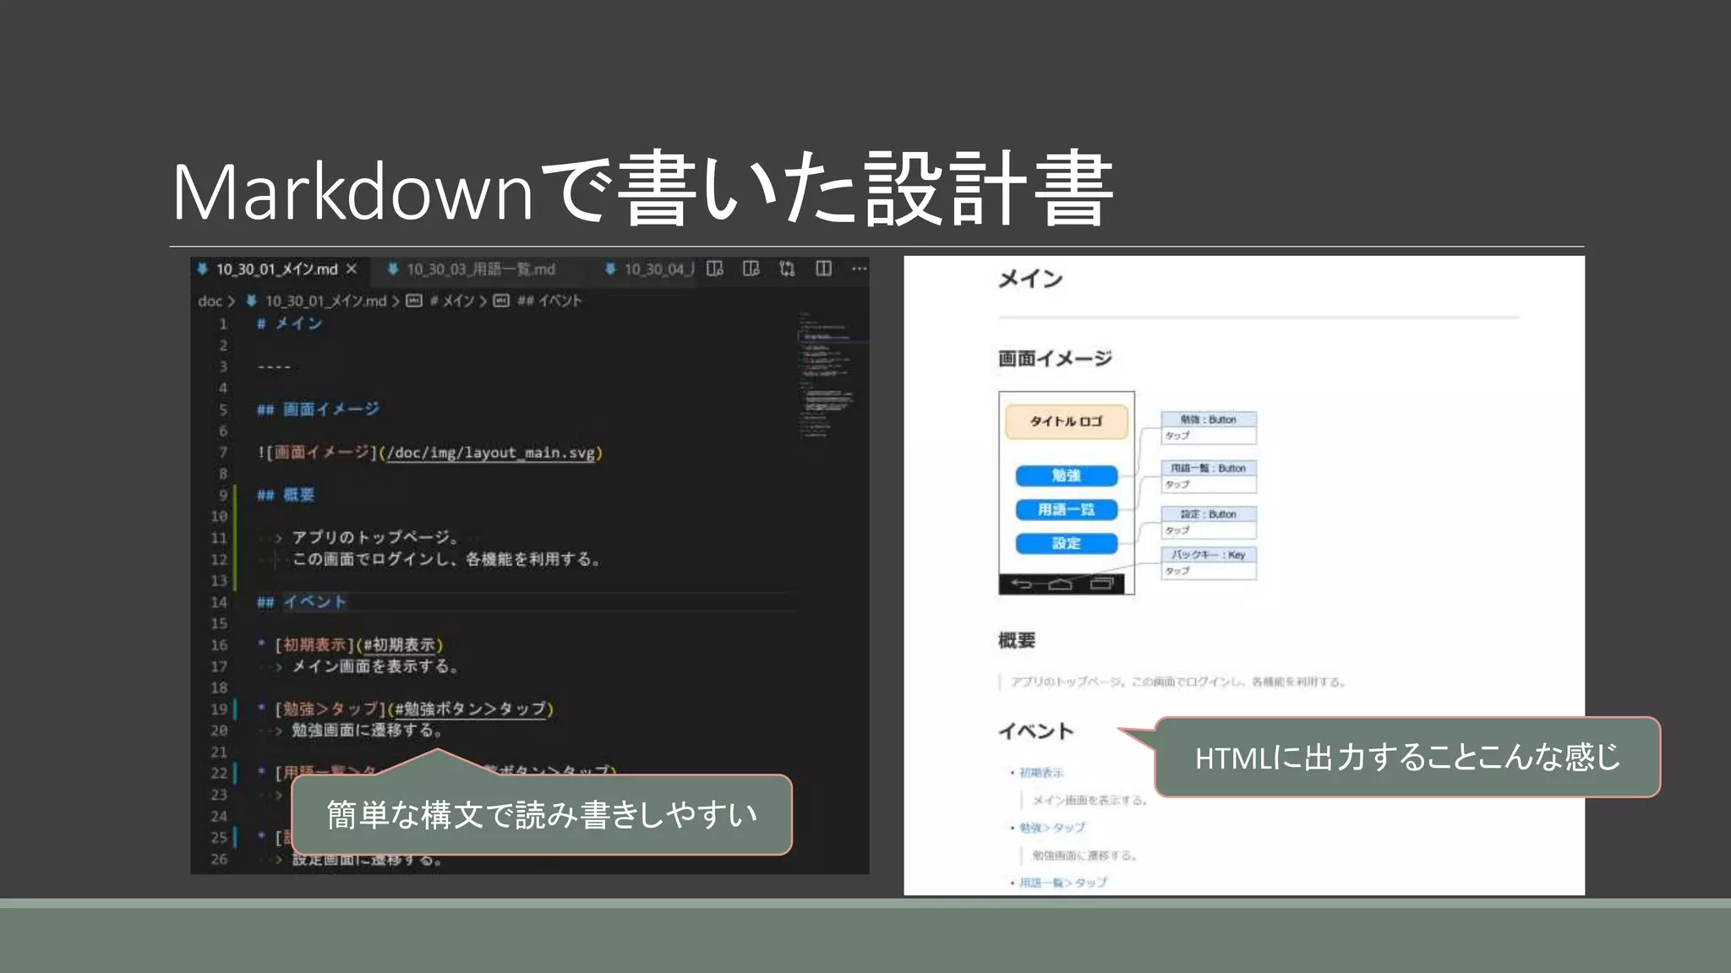Click the タイトルロゴ box in the mockup

(1066, 421)
